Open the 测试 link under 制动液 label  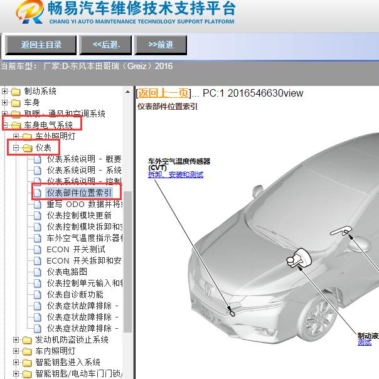click(x=365, y=342)
